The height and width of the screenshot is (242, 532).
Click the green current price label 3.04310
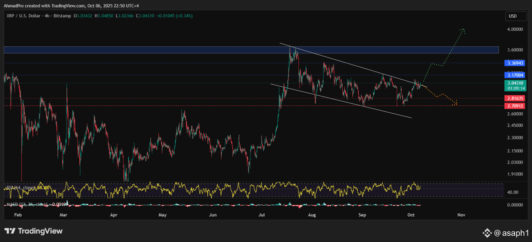515,83
